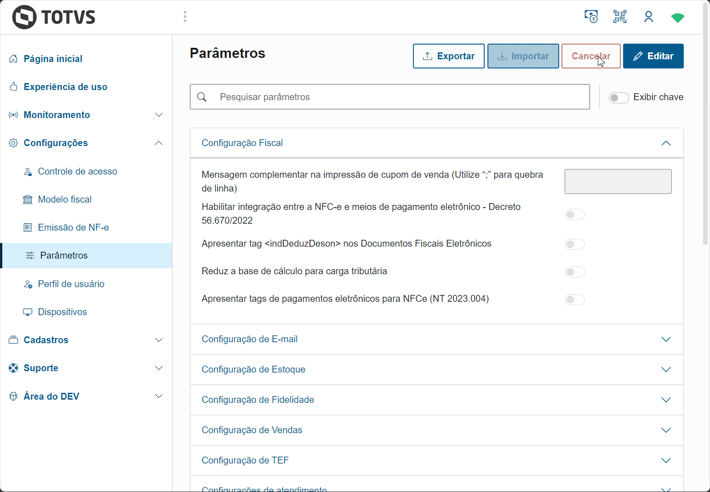
Task: Click the TOTVS logo
Action: point(54,17)
